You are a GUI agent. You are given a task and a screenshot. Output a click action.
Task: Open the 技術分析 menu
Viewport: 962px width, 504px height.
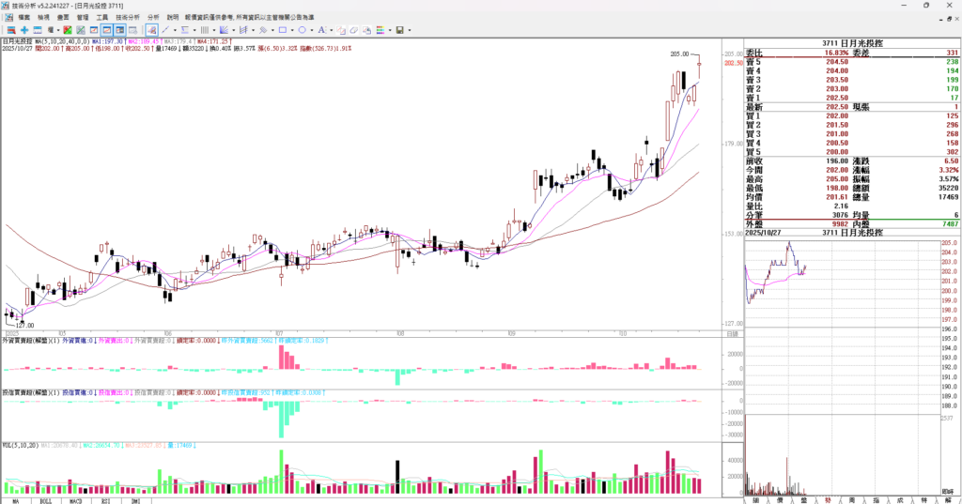pyautogui.click(x=128, y=17)
